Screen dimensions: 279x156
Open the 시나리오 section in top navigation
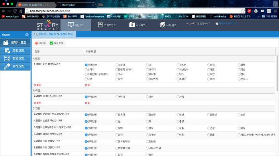[x=137, y=25]
